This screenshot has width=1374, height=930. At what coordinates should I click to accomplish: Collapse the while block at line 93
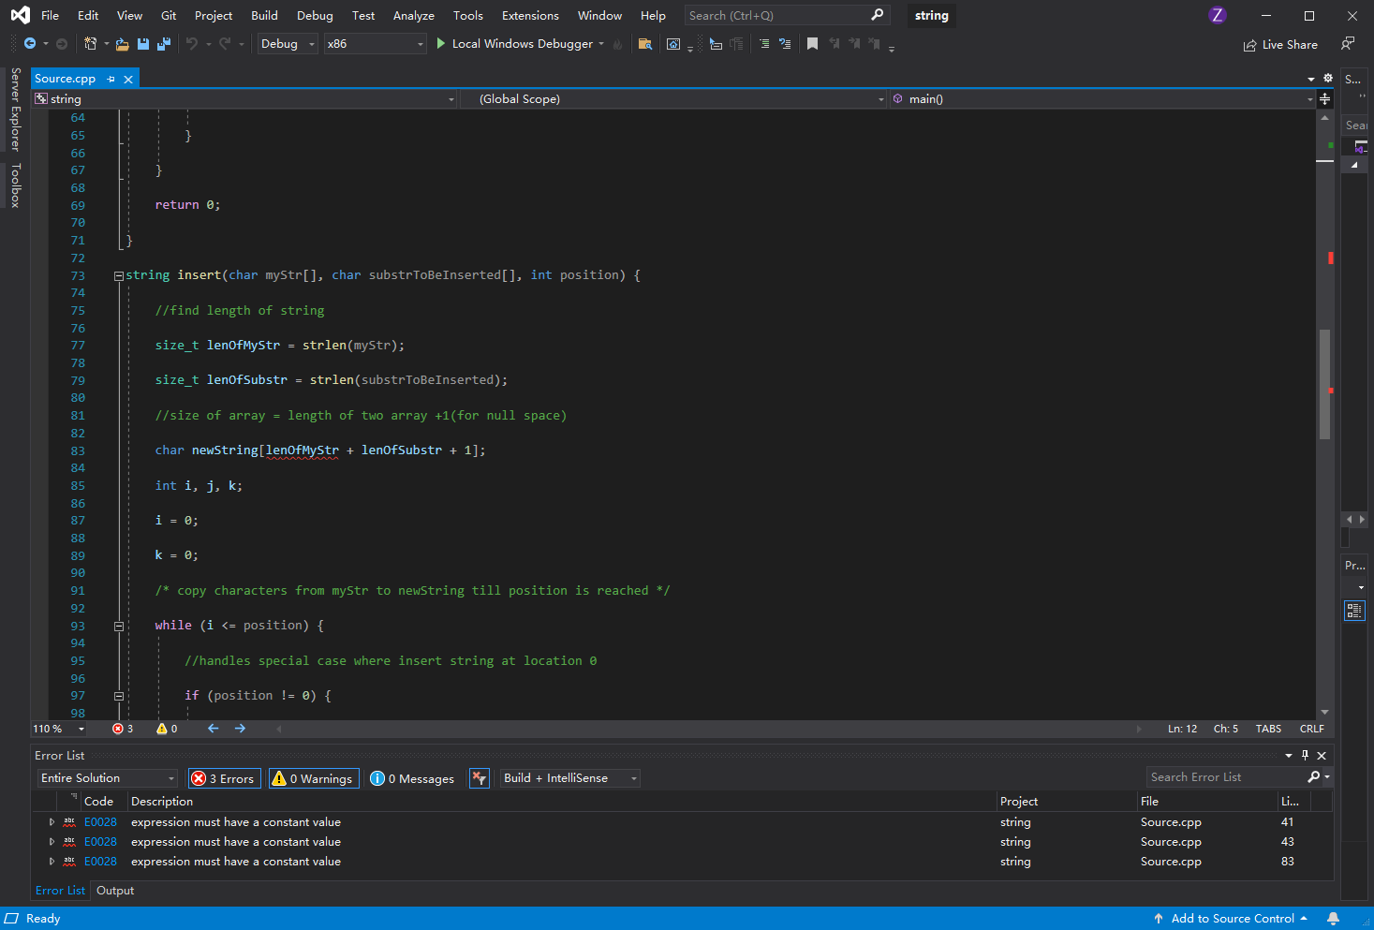(x=119, y=626)
